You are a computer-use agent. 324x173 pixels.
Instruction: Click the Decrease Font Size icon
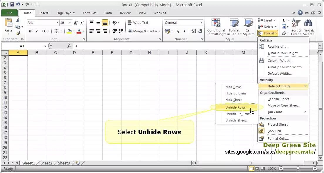click(x=82, y=23)
